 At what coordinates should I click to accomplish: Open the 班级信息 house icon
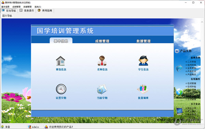[x=60, y=61]
